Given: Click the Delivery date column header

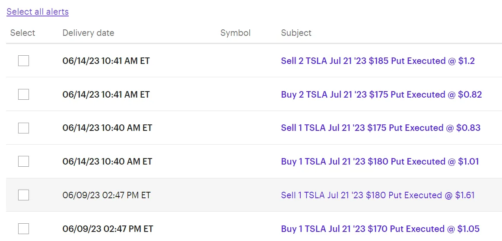Looking at the screenshot, I should [89, 33].
